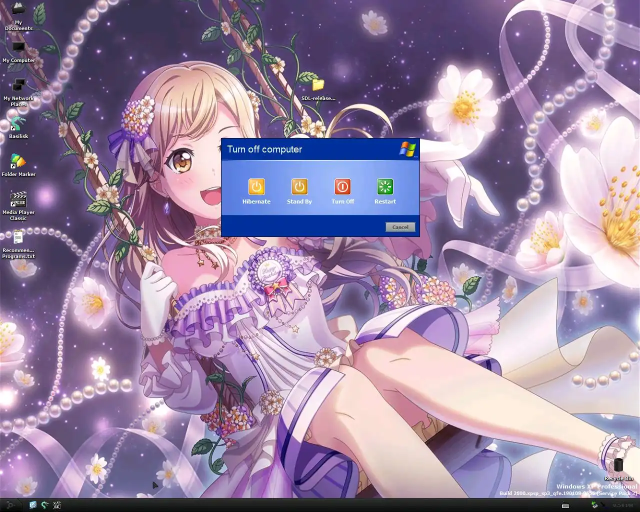The width and height of the screenshot is (640, 512).
Task: Click the Hibernate power icon
Action: [x=256, y=187]
